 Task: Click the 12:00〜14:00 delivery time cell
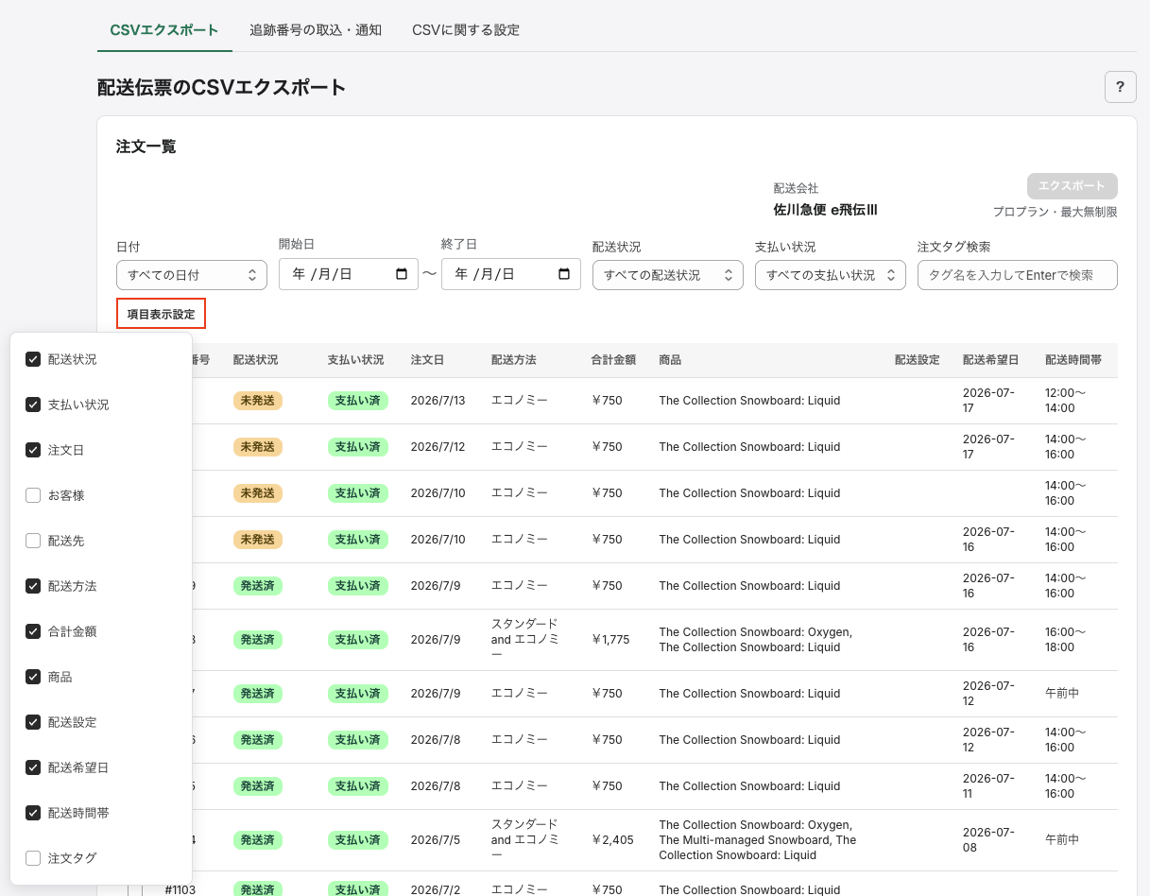coord(1065,401)
